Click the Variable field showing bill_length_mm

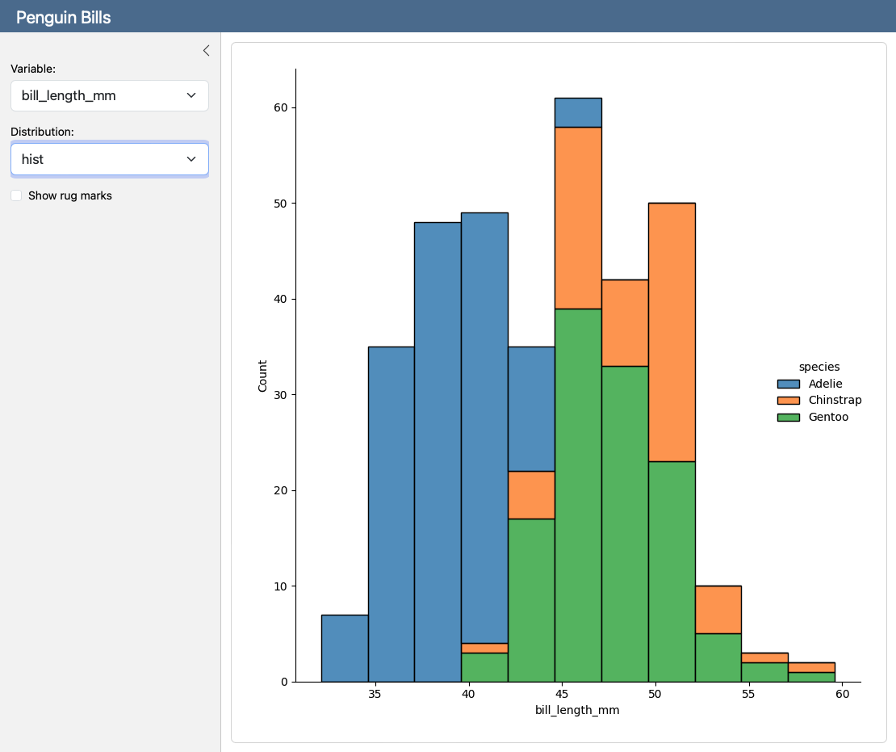[109, 95]
